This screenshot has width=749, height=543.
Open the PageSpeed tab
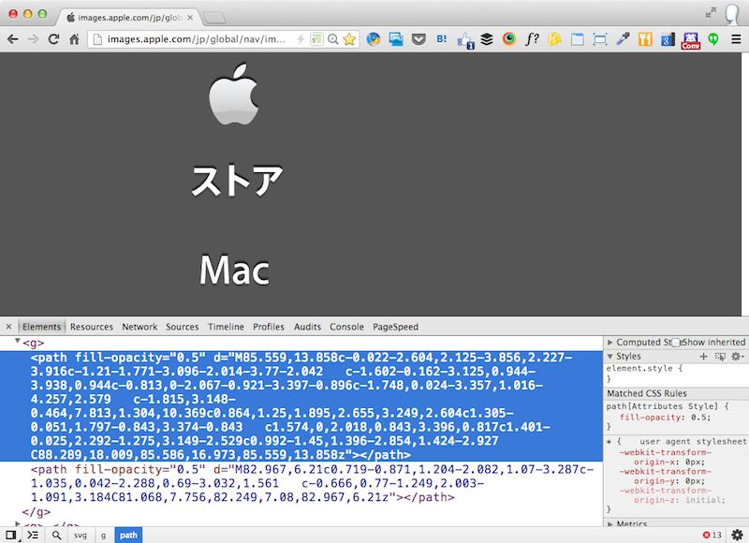click(x=395, y=327)
